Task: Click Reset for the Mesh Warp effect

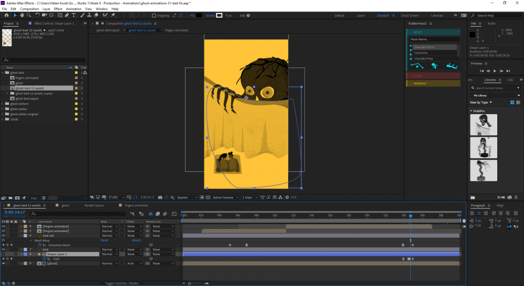Action: pyautogui.click(x=104, y=240)
